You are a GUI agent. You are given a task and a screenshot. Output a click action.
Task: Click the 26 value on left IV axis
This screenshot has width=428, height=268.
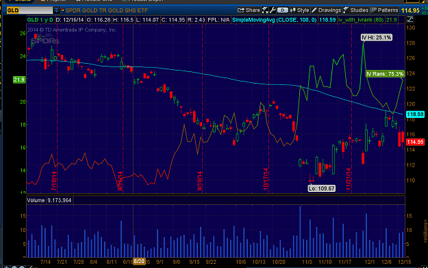23,34
